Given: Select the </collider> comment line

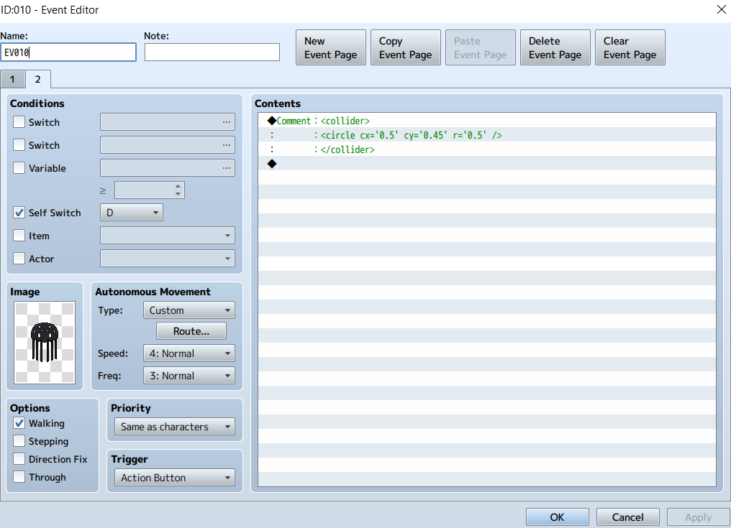Looking at the screenshot, I should click(487, 149).
